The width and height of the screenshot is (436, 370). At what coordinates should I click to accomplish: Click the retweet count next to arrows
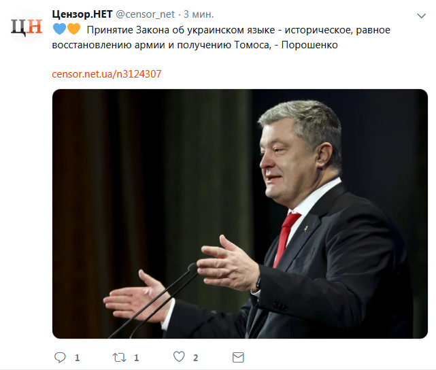pyautogui.click(x=137, y=358)
